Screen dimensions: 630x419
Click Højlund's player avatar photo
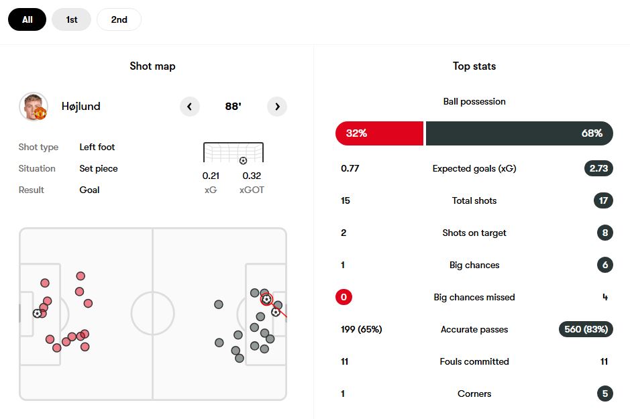(34, 107)
